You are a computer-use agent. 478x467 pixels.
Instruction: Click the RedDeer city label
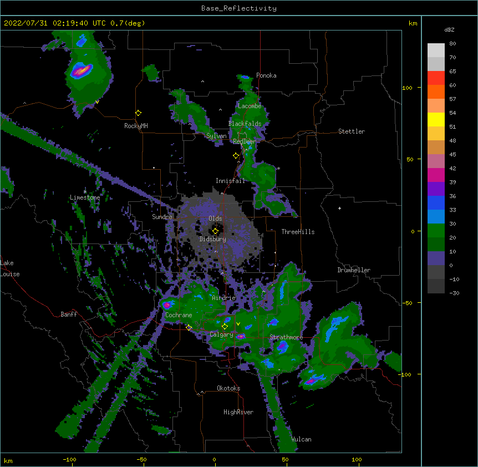[x=244, y=141]
